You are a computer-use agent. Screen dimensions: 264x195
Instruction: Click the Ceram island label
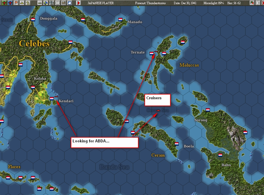158,155
